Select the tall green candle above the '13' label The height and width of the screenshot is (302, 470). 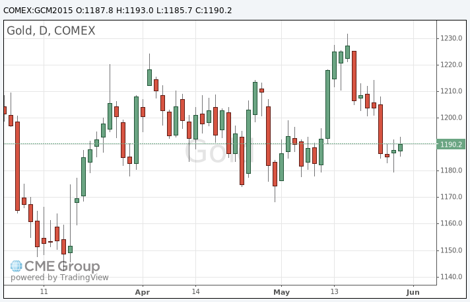334,65
